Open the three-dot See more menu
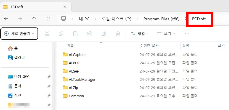229x110 pixels. pos(187,34)
